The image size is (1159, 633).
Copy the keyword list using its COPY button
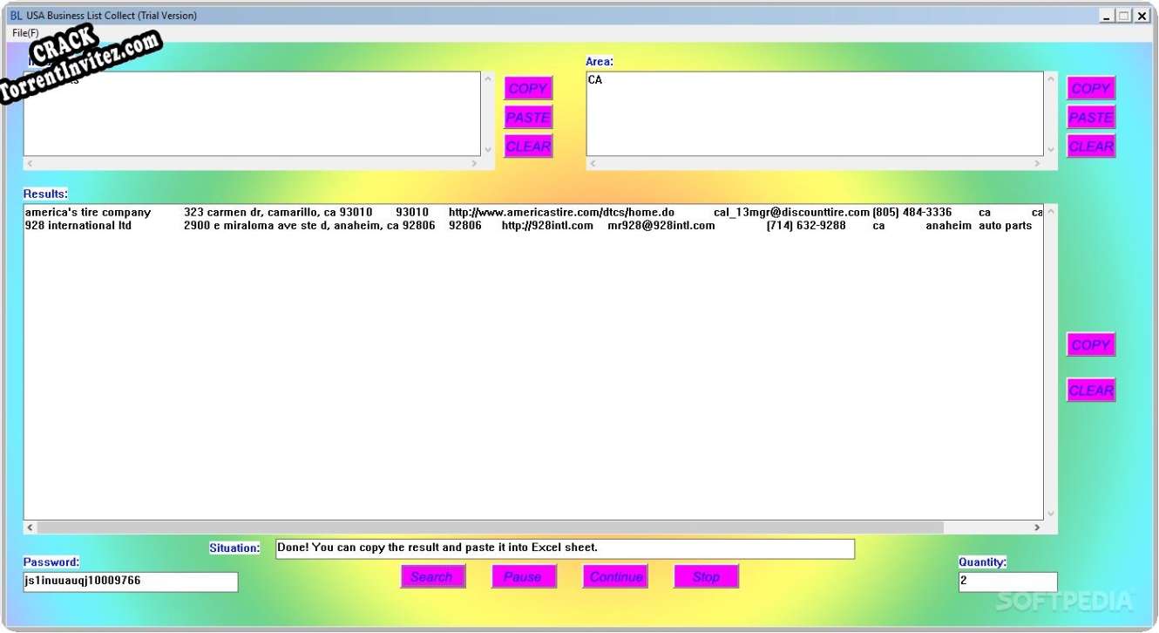(x=527, y=87)
